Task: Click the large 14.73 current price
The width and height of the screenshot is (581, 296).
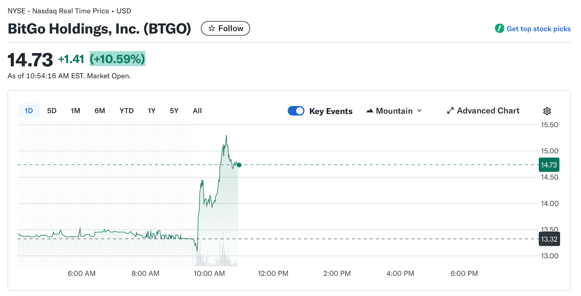Action: (x=30, y=60)
